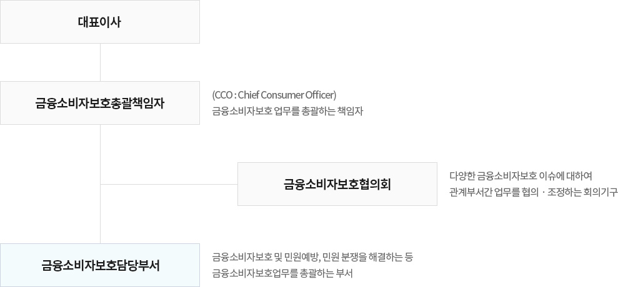Select the 금융소비자보호총괄책임자 box
The image size is (618, 287).
(x=100, y=103)
